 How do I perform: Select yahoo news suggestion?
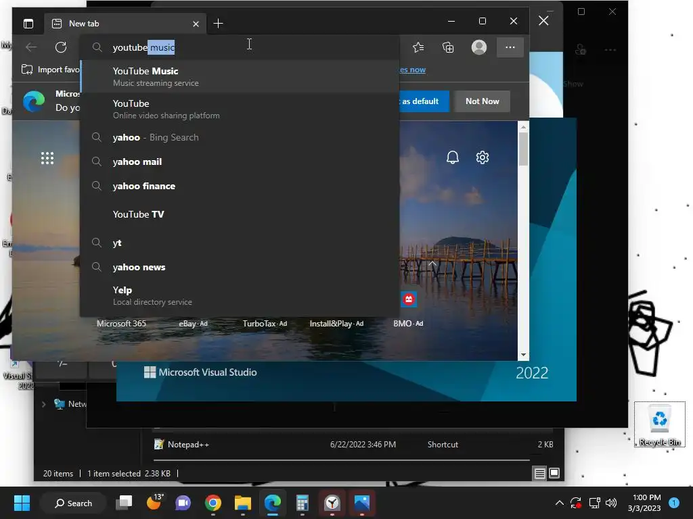[240, 266]
